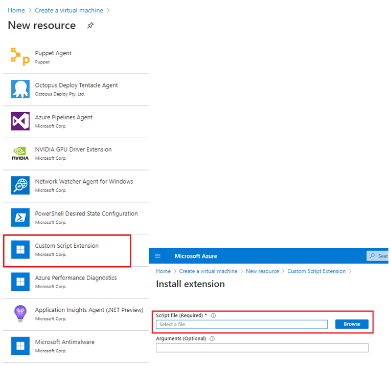Open Network Watcher Agent for Windows icon
This screenshot has width=391, height=366.
click(20, 185)
